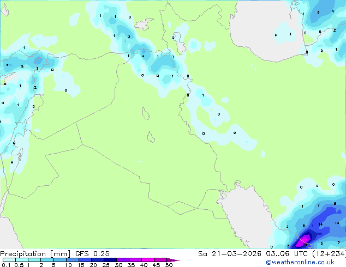
Task: Click the 40–45 mm magenta legend box
Action: (x=148, y=260)
